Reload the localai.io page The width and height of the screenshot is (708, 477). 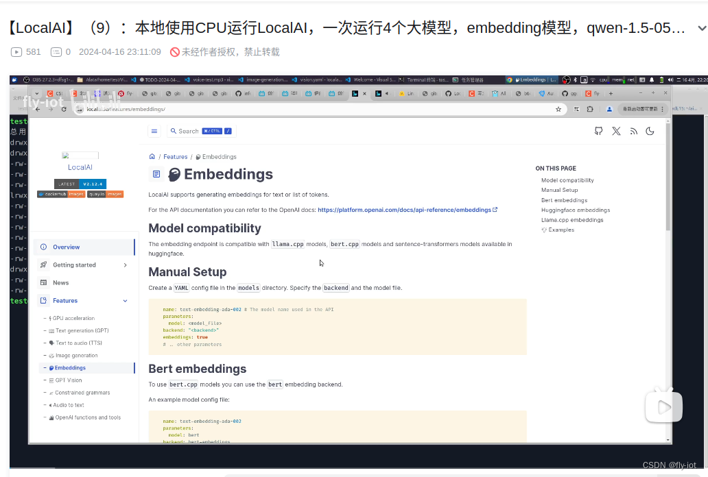pyautogui.click(x=64, y=109)
